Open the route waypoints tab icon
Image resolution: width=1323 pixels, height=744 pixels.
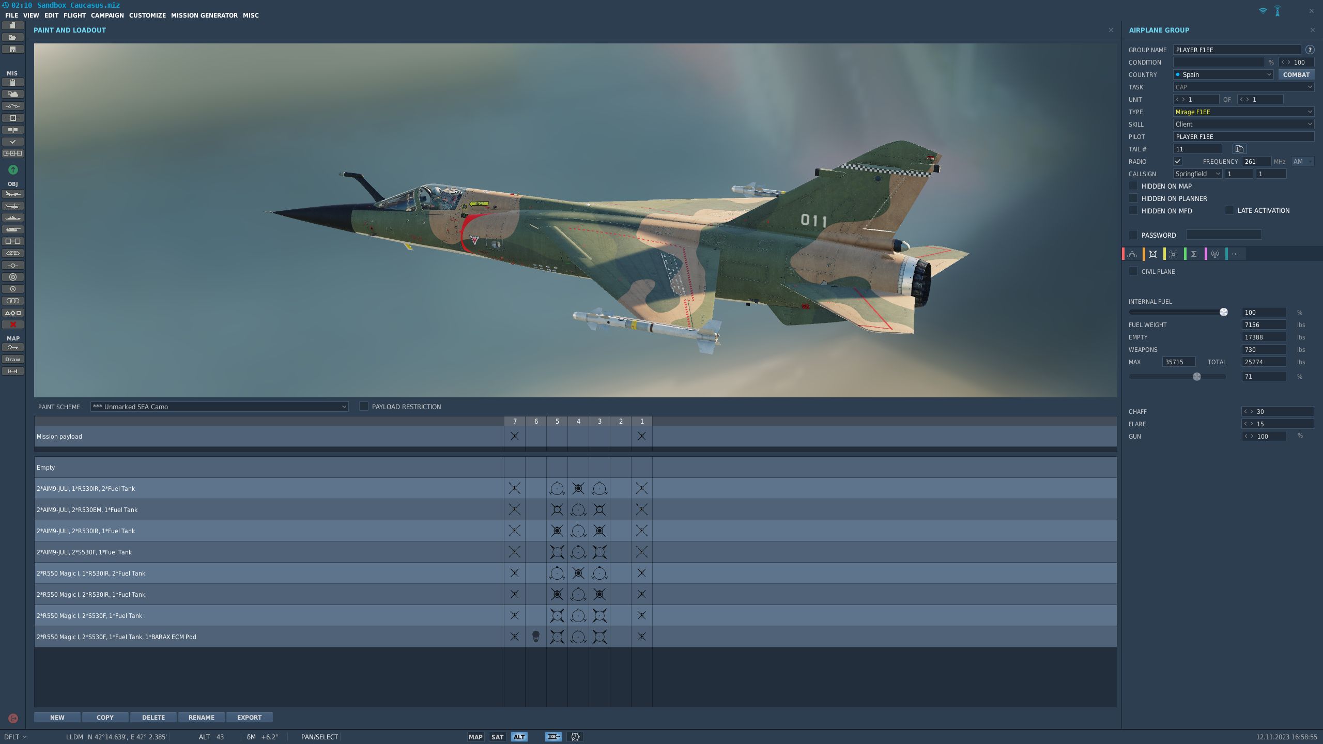(x=1132, y=254)
